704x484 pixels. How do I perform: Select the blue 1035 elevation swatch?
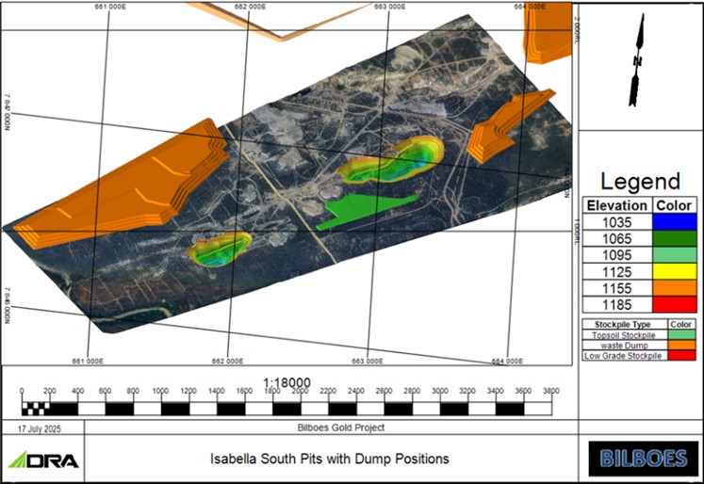tap(674, 222)
